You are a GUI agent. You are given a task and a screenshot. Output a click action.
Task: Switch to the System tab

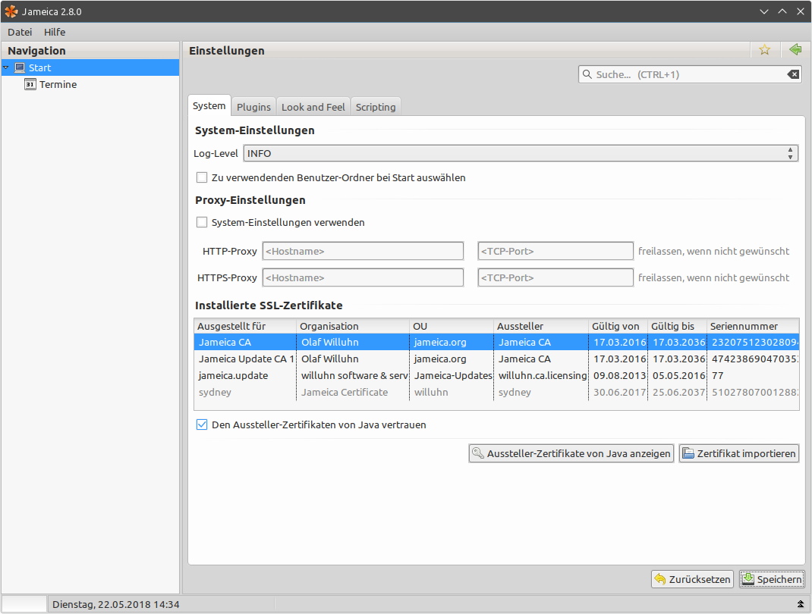click(x=209, y=106)
